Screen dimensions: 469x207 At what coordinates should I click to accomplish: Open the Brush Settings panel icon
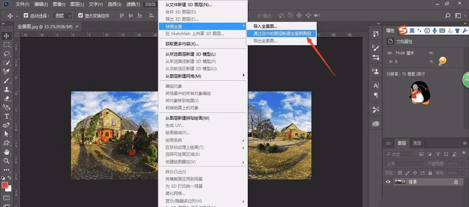pyautogui.click(x=376, y=47)
